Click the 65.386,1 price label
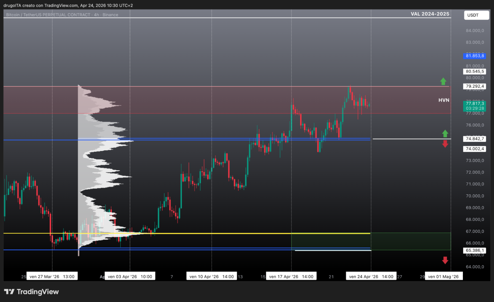The image size is (494, 302). (475, 250)
